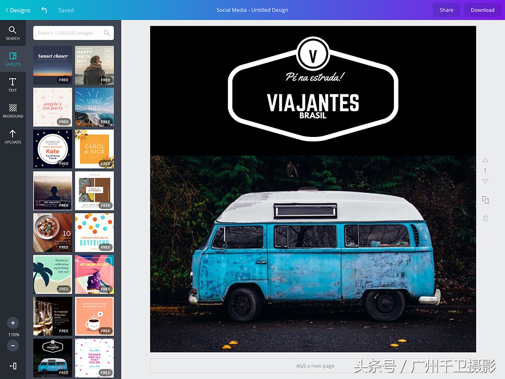The image size is (505, 379).
Task: Copy this page icon
Action: 485,200
